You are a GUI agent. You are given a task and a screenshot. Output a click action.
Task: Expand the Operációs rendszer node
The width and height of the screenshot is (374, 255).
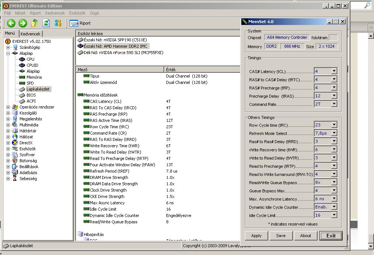8,107
